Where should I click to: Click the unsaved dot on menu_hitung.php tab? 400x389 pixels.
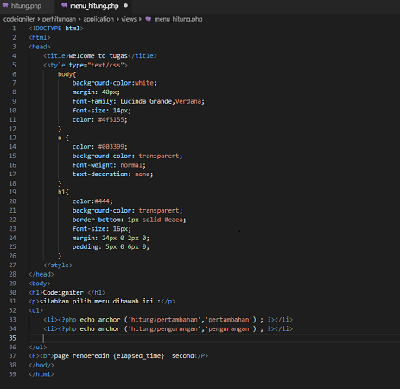point(126,5)
